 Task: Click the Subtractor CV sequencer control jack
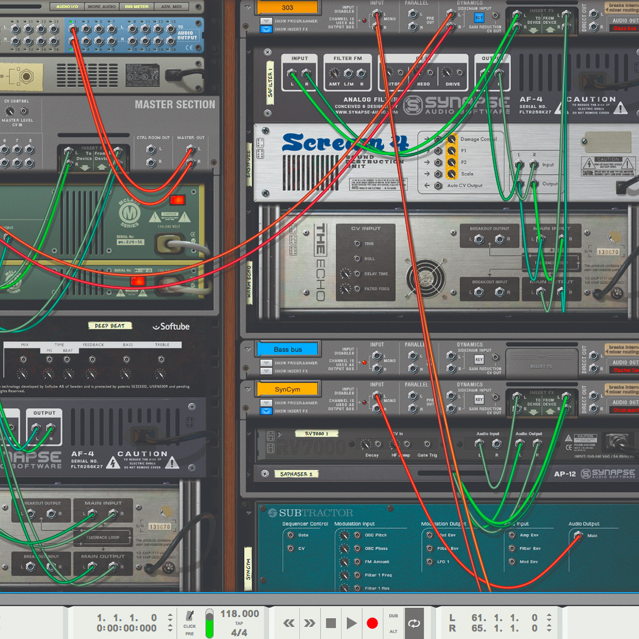point(291,548)
